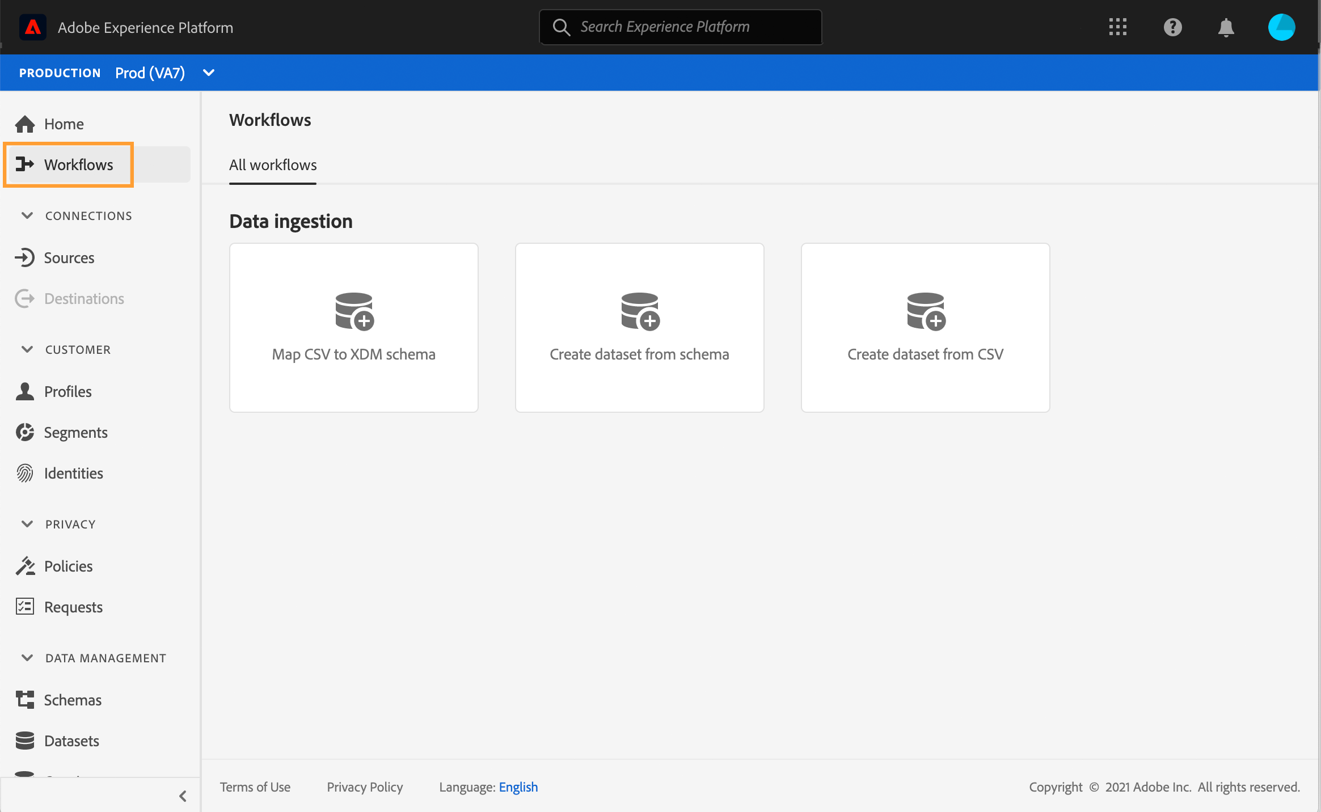Collapse the Customer section

coord(27,349)
